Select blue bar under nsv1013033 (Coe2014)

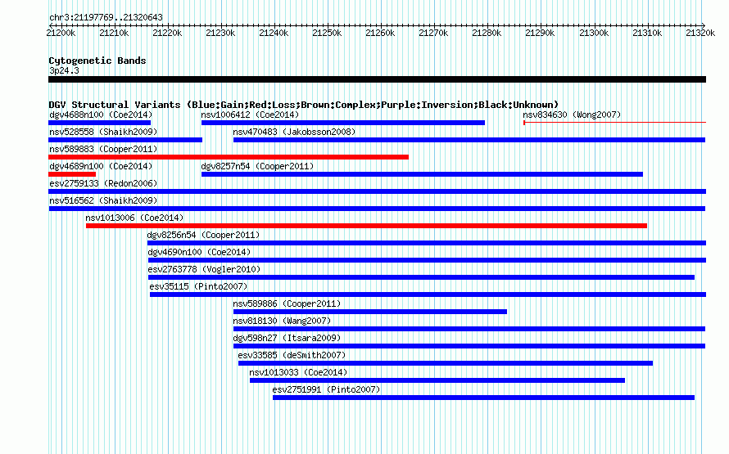(x=437, y=380)
